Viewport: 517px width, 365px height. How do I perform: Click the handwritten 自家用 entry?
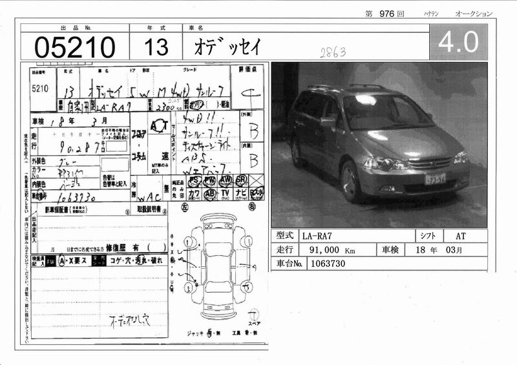tap(78, 106)
